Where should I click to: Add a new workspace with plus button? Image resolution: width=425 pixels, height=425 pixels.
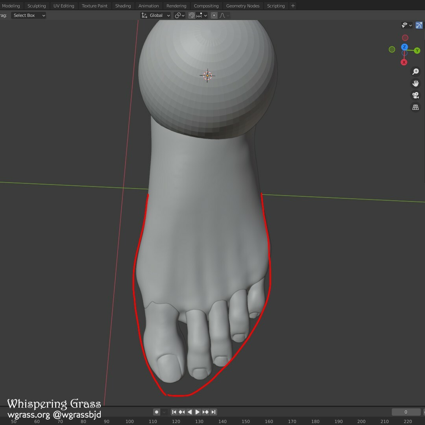(293, 6)
